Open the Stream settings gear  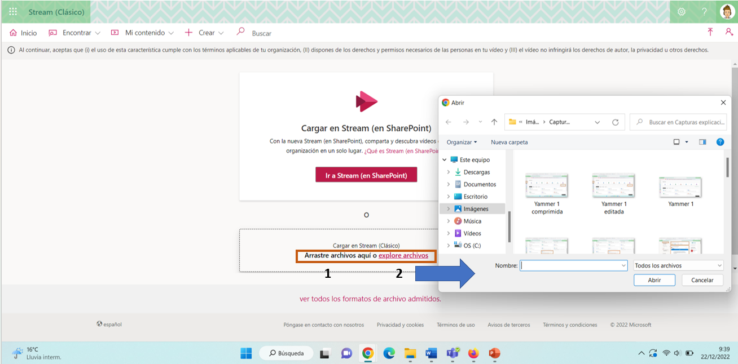682,11
